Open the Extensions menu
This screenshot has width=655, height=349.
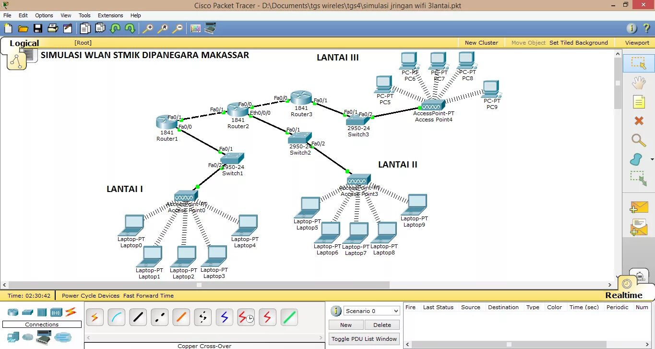[110, 15]
